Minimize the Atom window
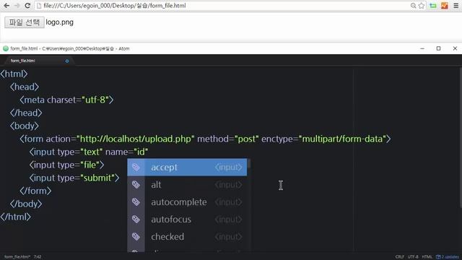Viewport: 462px width, 260px height. tap(422, 48)
